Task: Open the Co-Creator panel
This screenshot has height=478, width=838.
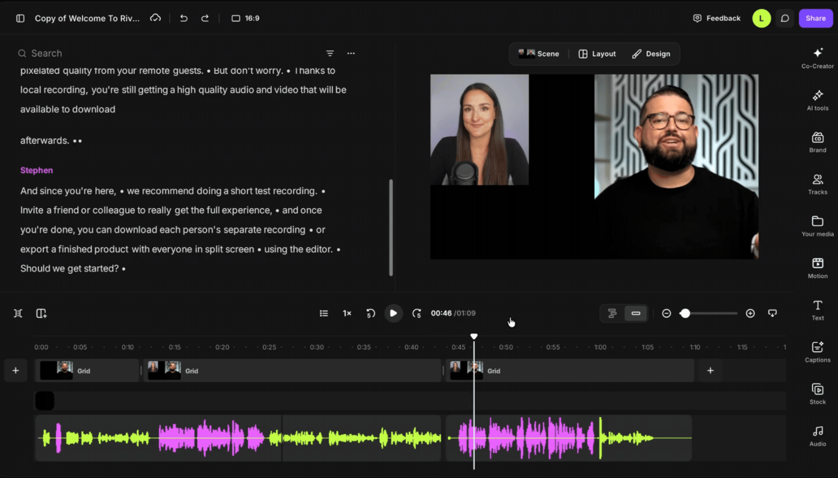Action: [818, 58]
